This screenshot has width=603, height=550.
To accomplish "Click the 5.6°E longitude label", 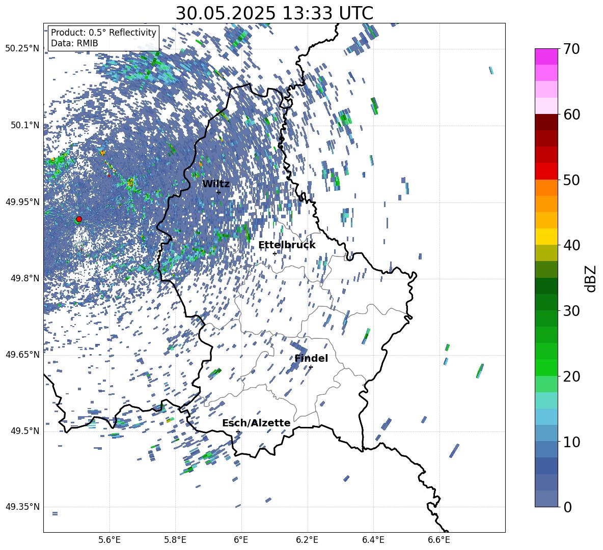I will 109,540.
